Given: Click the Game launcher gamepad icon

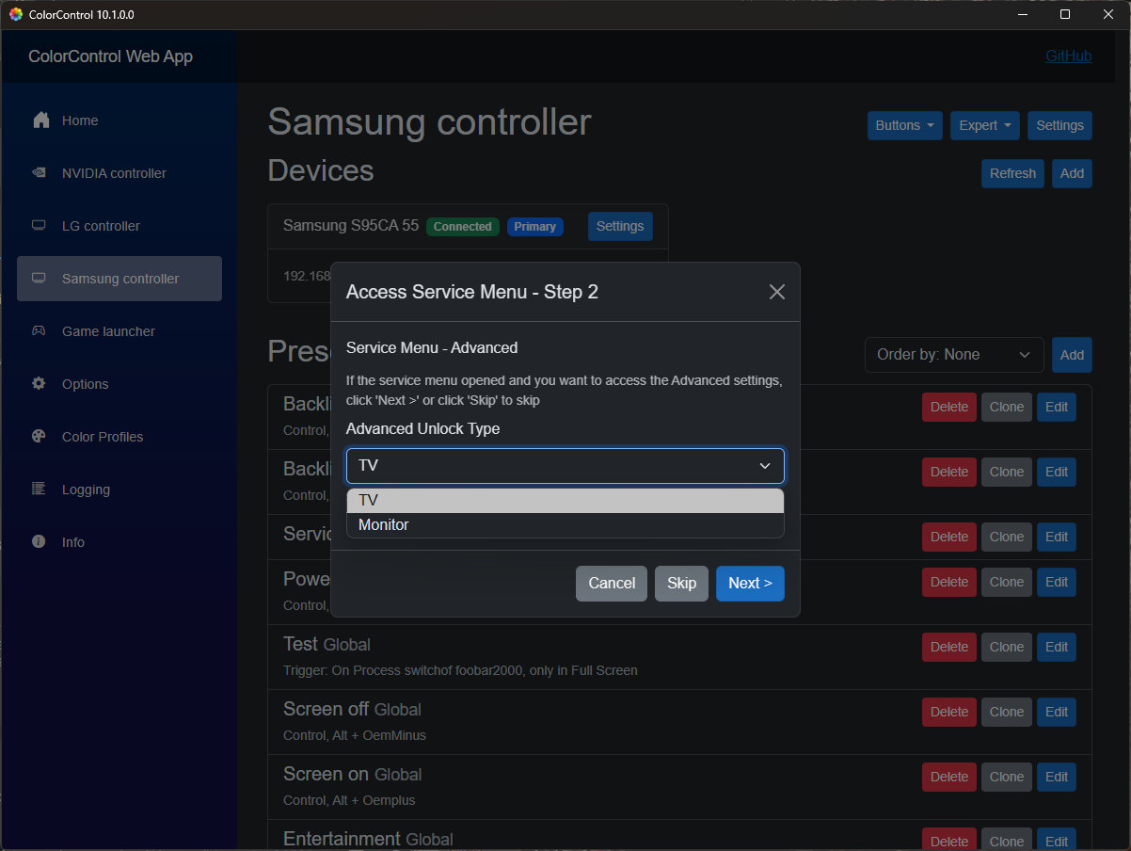Looking at the screenshot, I should [x=39, y=331].
